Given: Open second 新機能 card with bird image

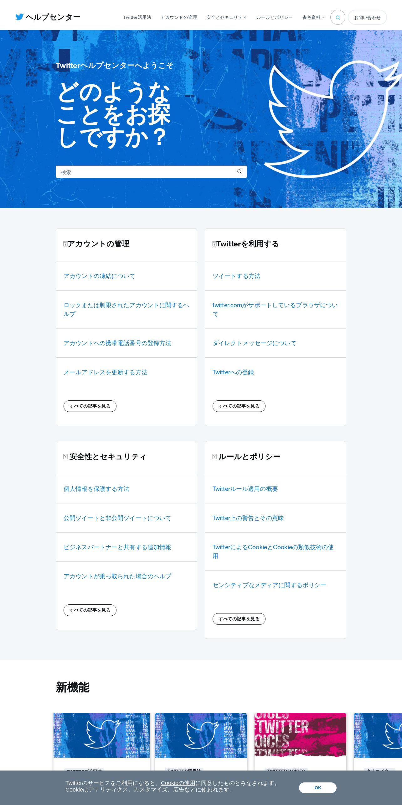Looking at the screenshot, I should coord(201,735).
